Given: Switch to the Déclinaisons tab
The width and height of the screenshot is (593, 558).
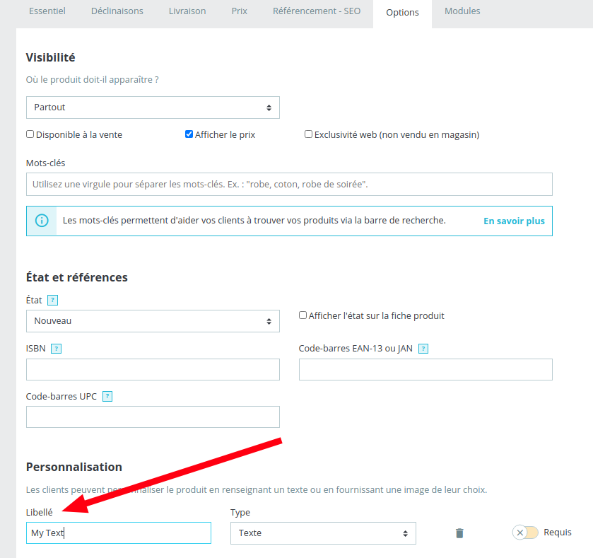Looking at the screenshot, I should tap(117, 11).
